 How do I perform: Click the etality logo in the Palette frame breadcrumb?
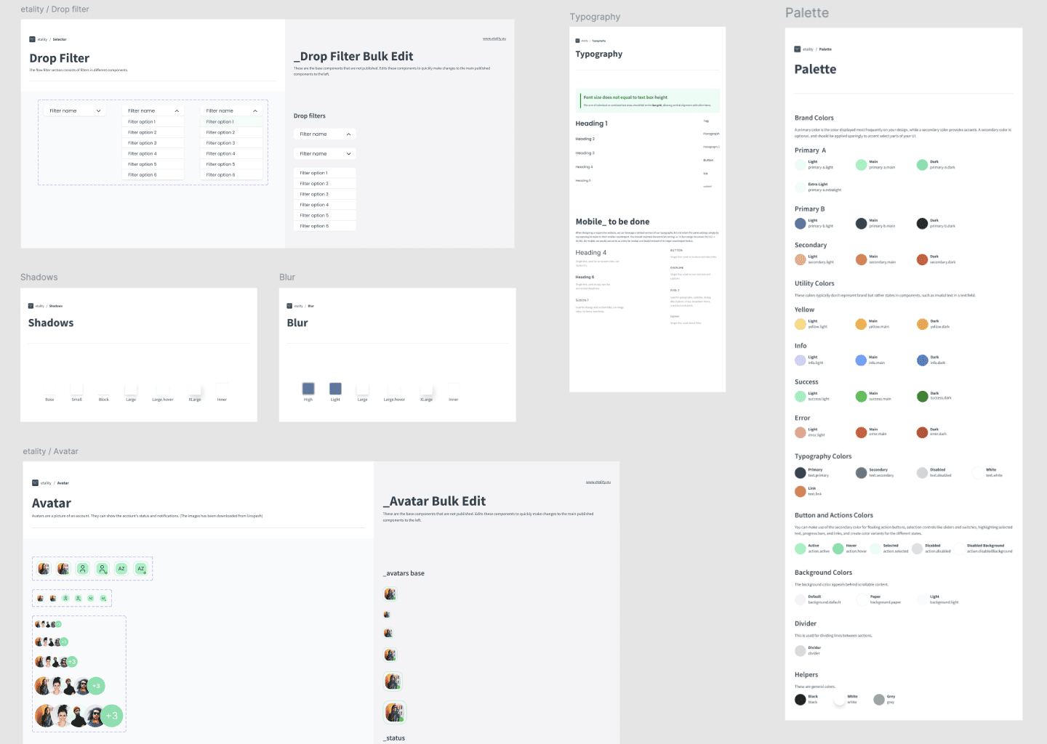[798, 49]
